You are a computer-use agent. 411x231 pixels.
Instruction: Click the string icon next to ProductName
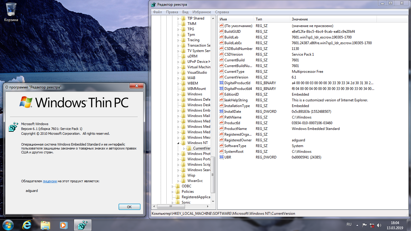click(x=221, y=129)
